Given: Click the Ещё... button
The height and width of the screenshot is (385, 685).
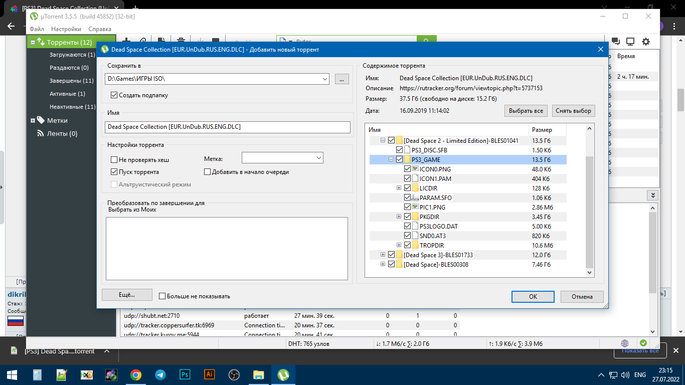Looking at the screenshot, I should (x=127, y=295).
